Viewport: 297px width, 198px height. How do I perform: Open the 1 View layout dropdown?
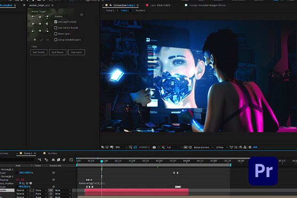221,147
